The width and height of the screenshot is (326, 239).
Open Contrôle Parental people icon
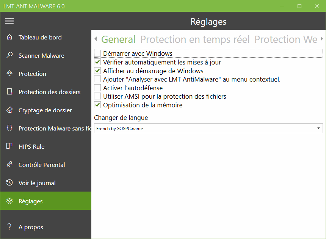pos(9,164)
